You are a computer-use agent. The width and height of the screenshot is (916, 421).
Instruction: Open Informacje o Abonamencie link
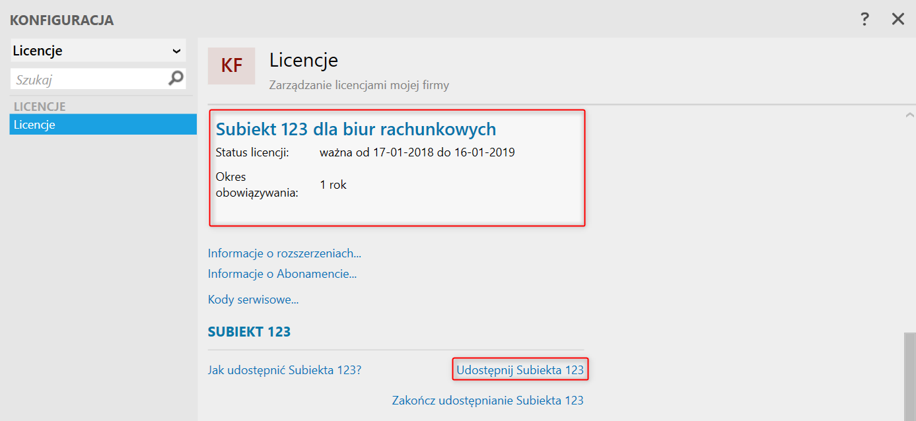click(283, 274)
